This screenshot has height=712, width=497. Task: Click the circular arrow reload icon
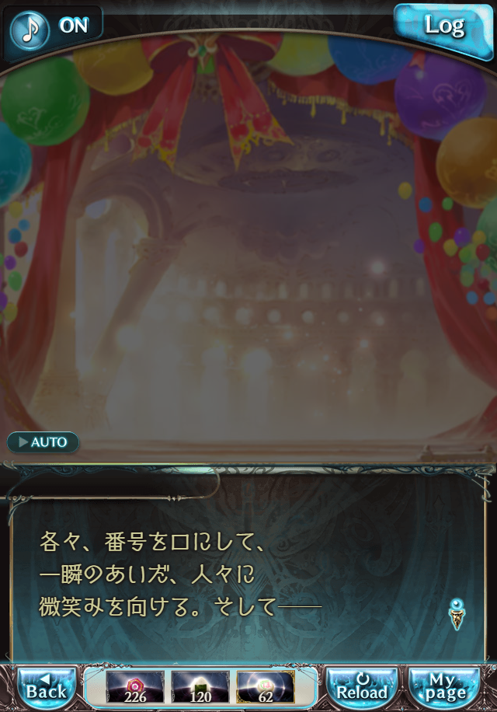click(363, 679)
